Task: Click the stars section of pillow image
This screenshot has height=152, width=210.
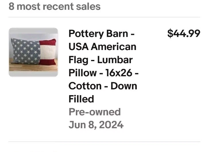Action: 25,51
